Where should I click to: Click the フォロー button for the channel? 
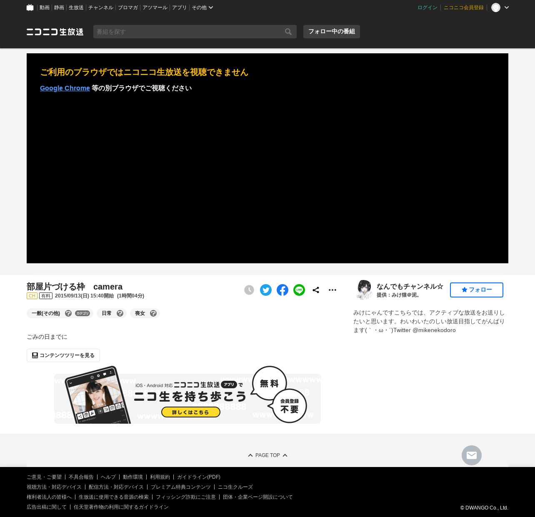[477, 290]
